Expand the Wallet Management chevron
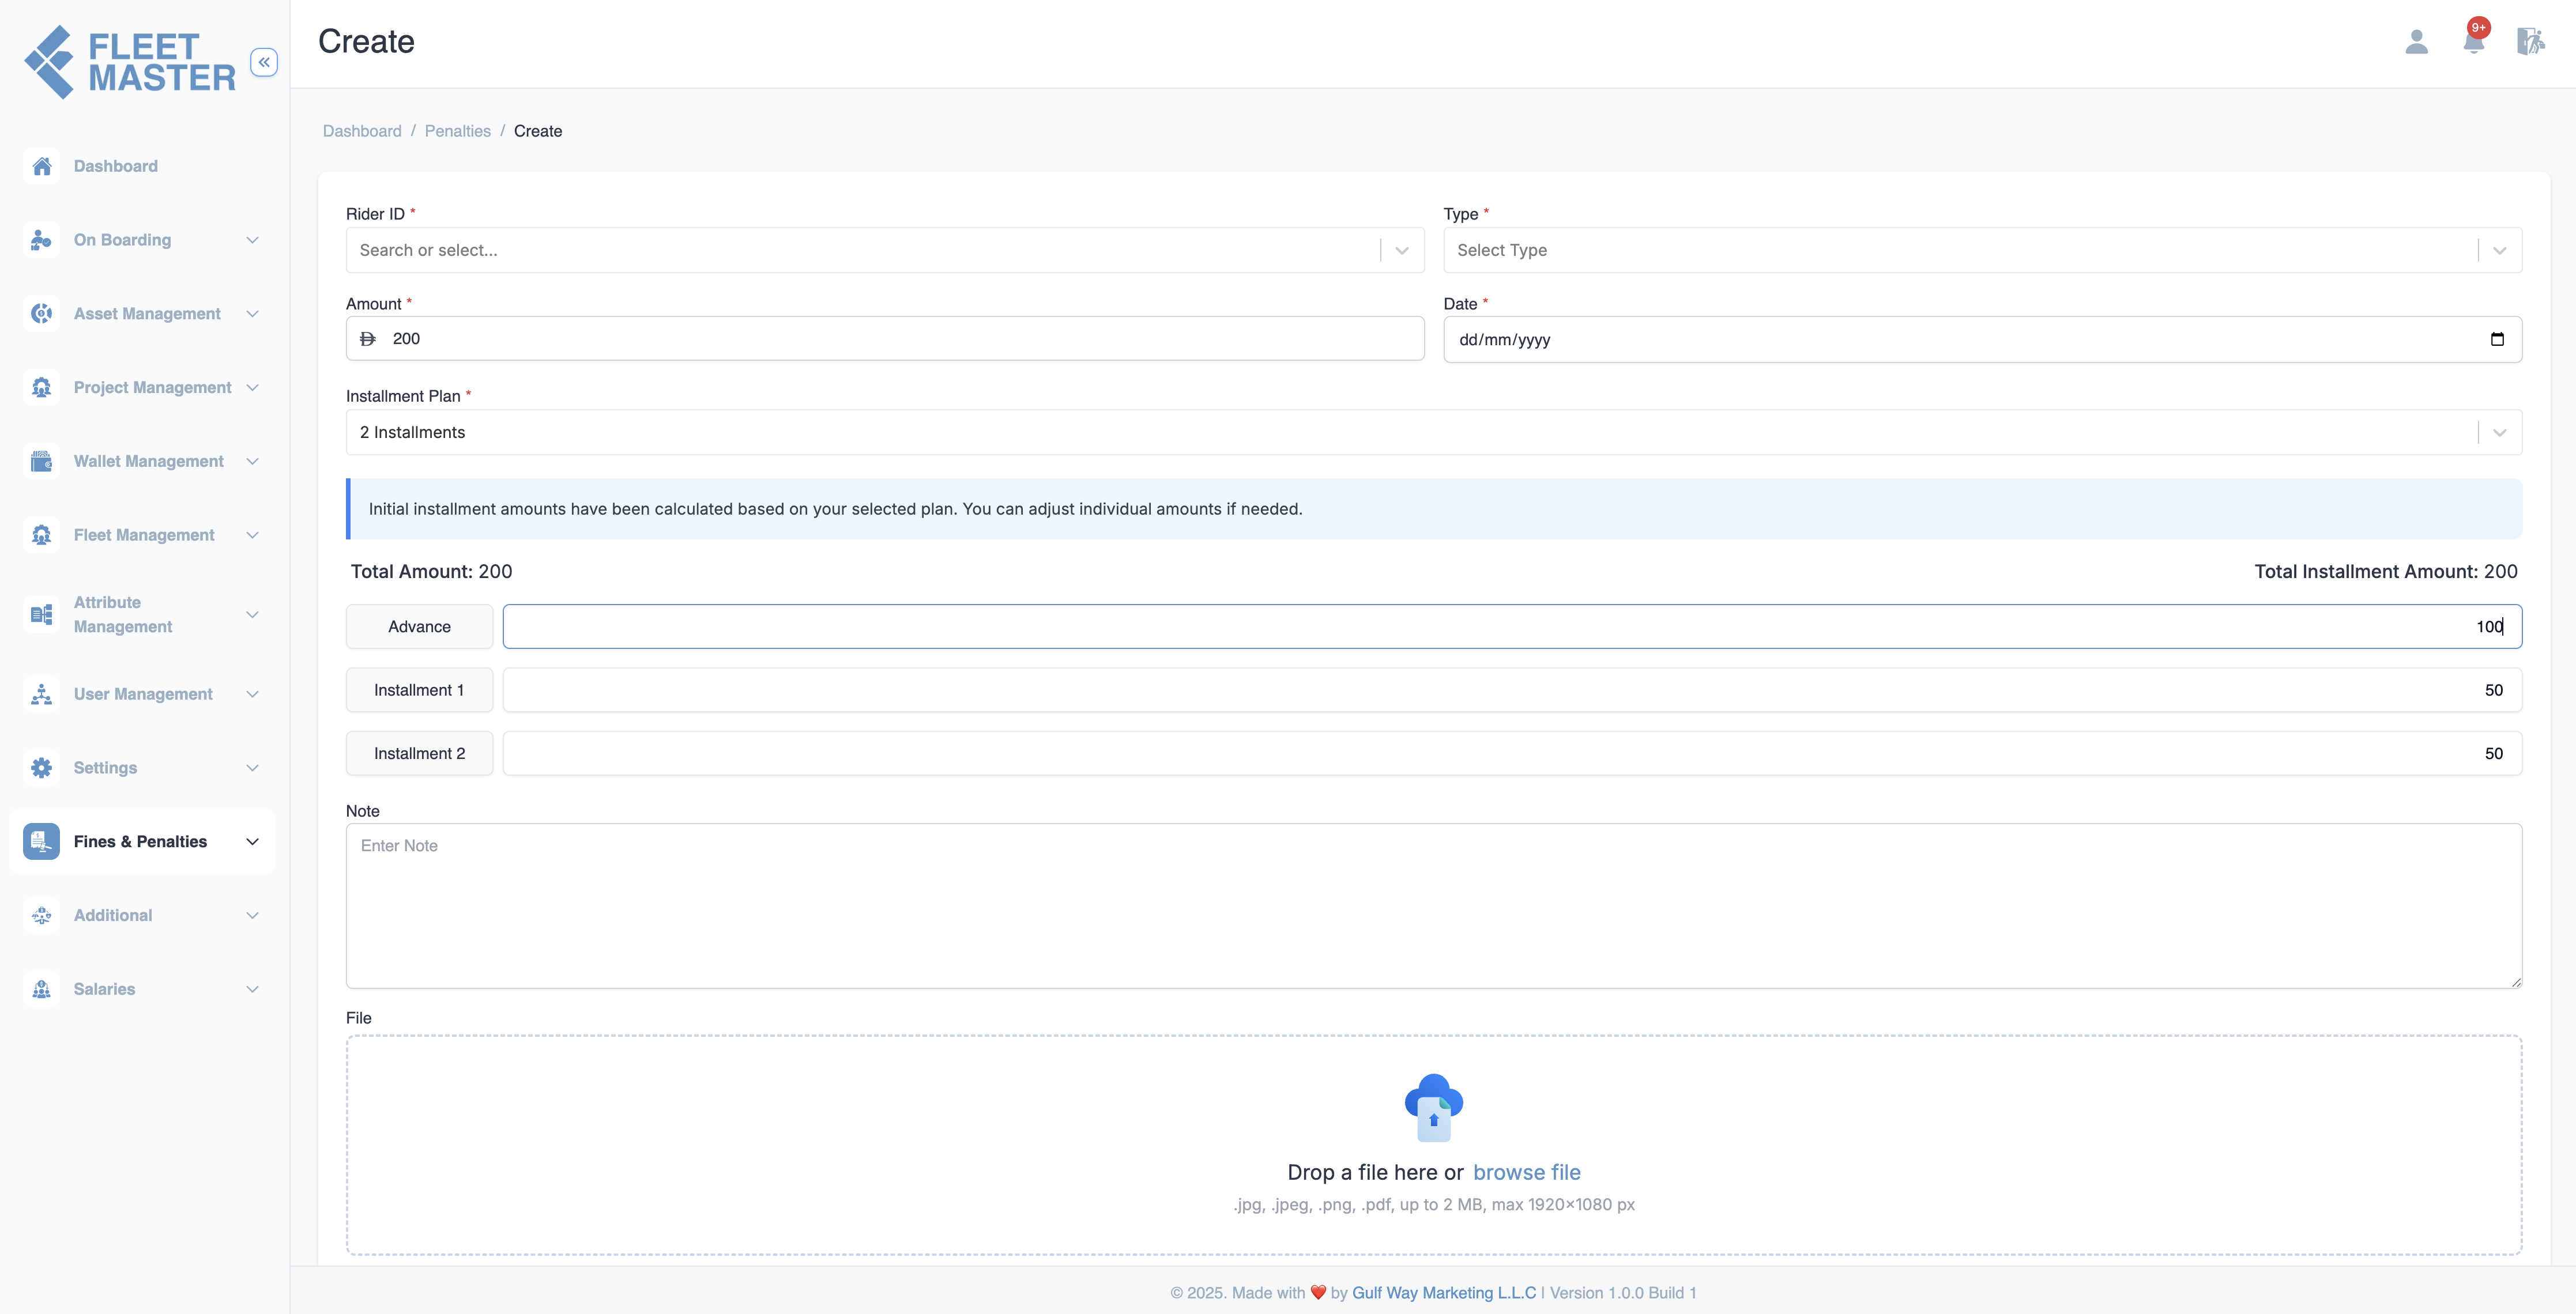The image size is (2576, 1314). [x=253, y=460]
